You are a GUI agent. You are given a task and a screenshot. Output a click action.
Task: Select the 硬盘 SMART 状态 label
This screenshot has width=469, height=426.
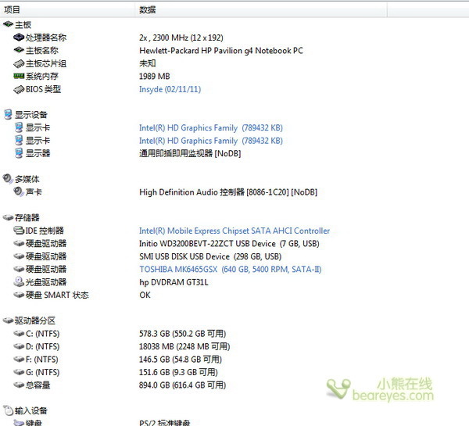[x=57, y=295]
